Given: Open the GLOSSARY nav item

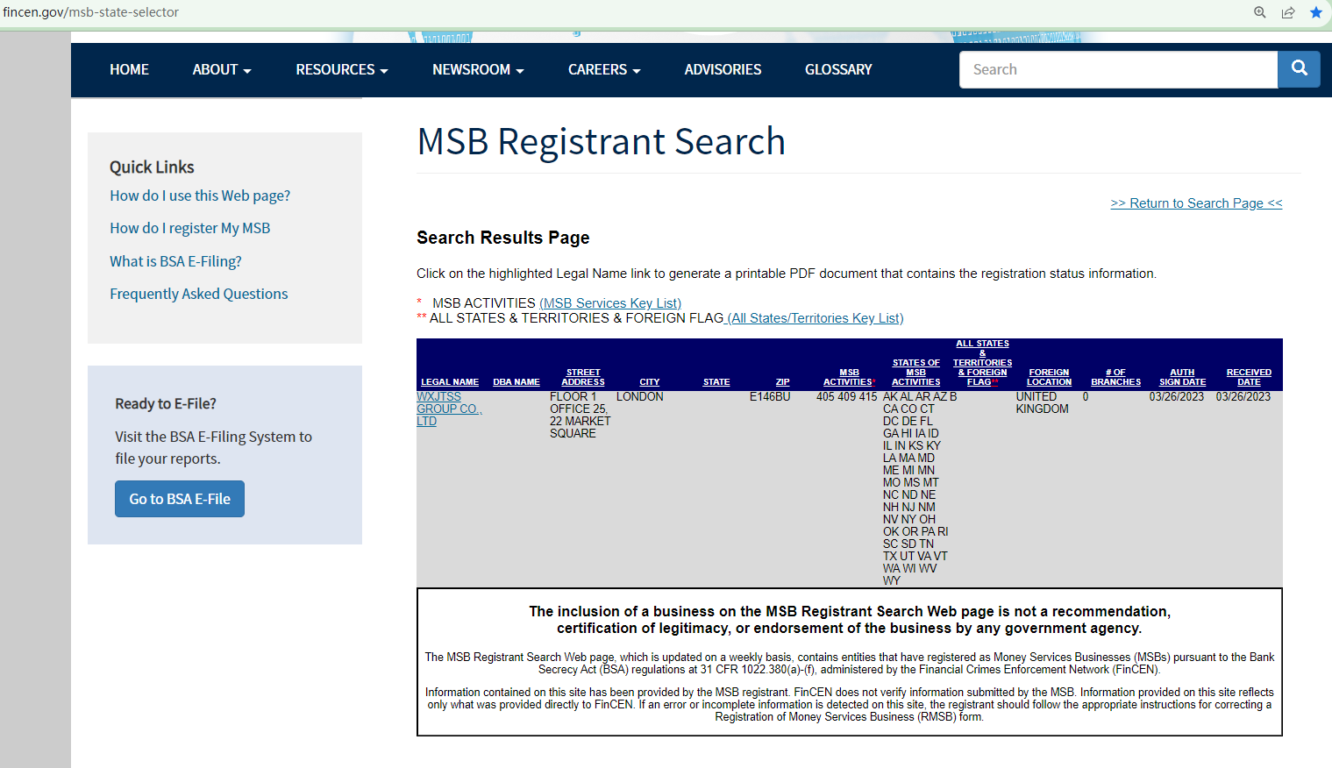Looking at the screenshot, I should point(838,69).
